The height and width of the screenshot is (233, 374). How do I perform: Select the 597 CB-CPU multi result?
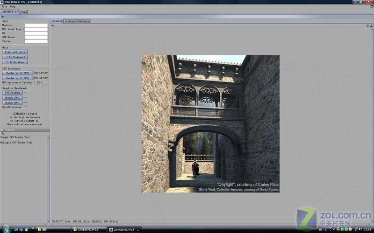coord(41,78)
